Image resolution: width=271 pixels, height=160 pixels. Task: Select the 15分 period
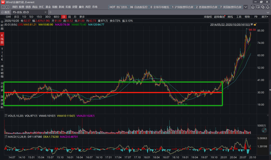click(39, 17)
